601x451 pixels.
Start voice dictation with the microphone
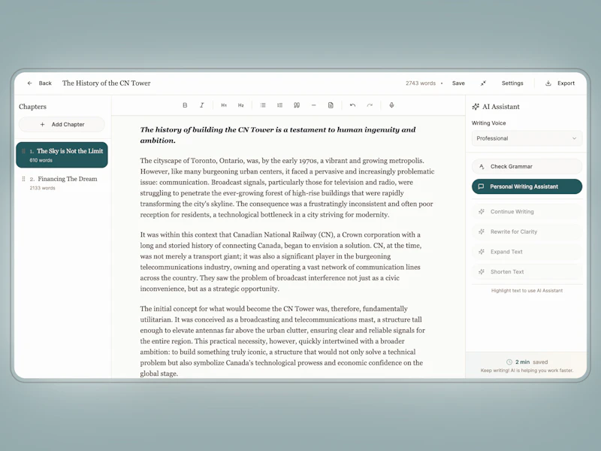(x=391, y=105)
